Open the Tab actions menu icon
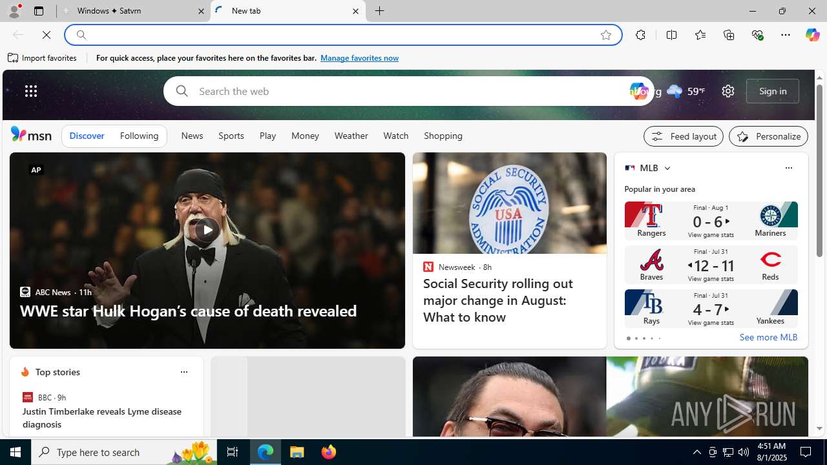This screenshot has height=465, width=827. tap(39, 11)
